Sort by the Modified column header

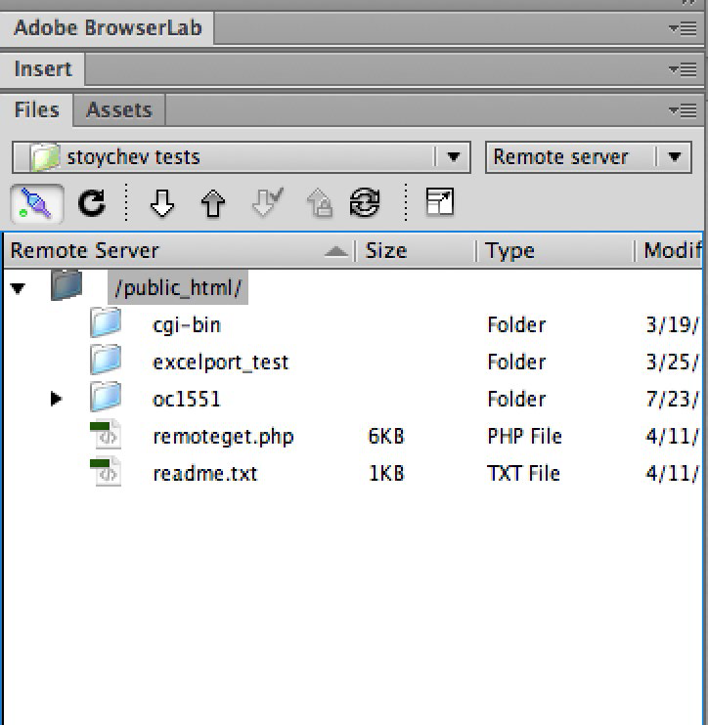670,251
